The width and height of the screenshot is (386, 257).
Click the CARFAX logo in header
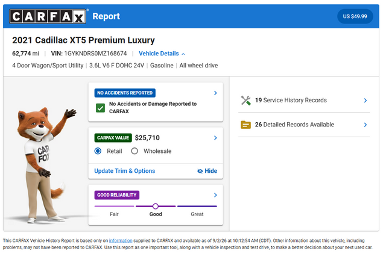pyautogui.click(x=48, y=16)
